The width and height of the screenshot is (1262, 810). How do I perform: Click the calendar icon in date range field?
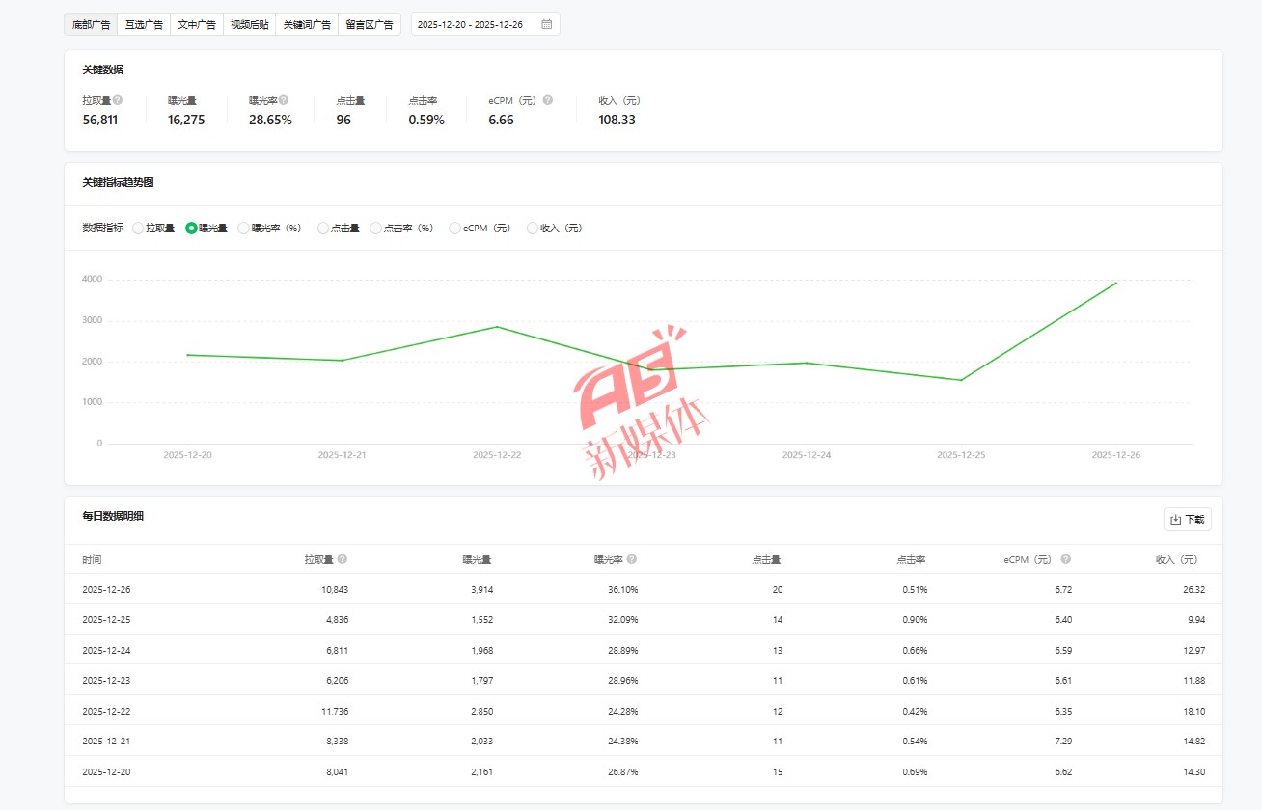point(546,24)
